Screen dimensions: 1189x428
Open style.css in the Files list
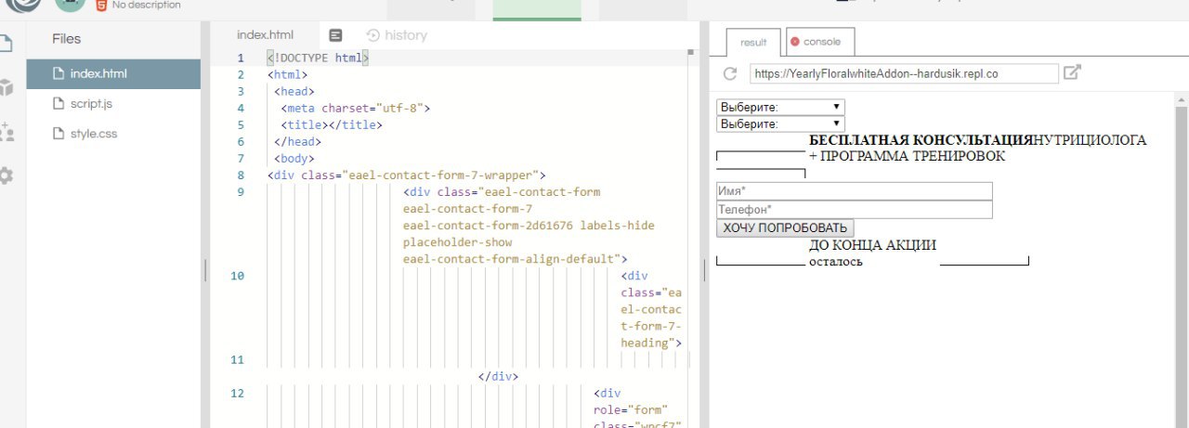(x=113, y=134)
